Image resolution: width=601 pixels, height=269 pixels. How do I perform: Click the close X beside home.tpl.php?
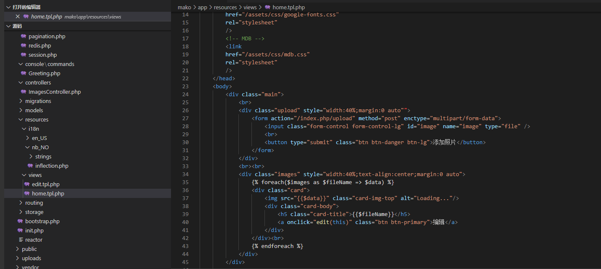(x=18, y=16)
